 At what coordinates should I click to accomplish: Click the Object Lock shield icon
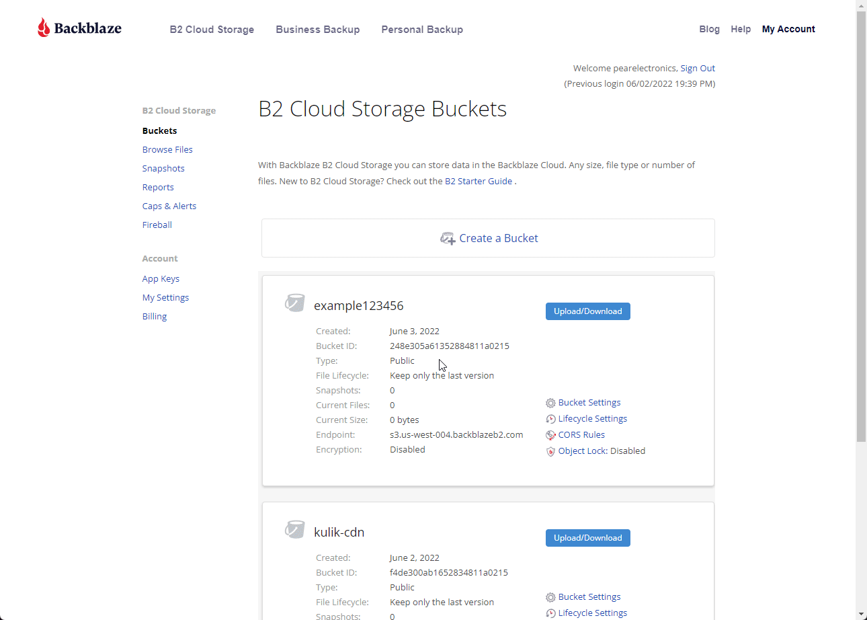(550, 452)
